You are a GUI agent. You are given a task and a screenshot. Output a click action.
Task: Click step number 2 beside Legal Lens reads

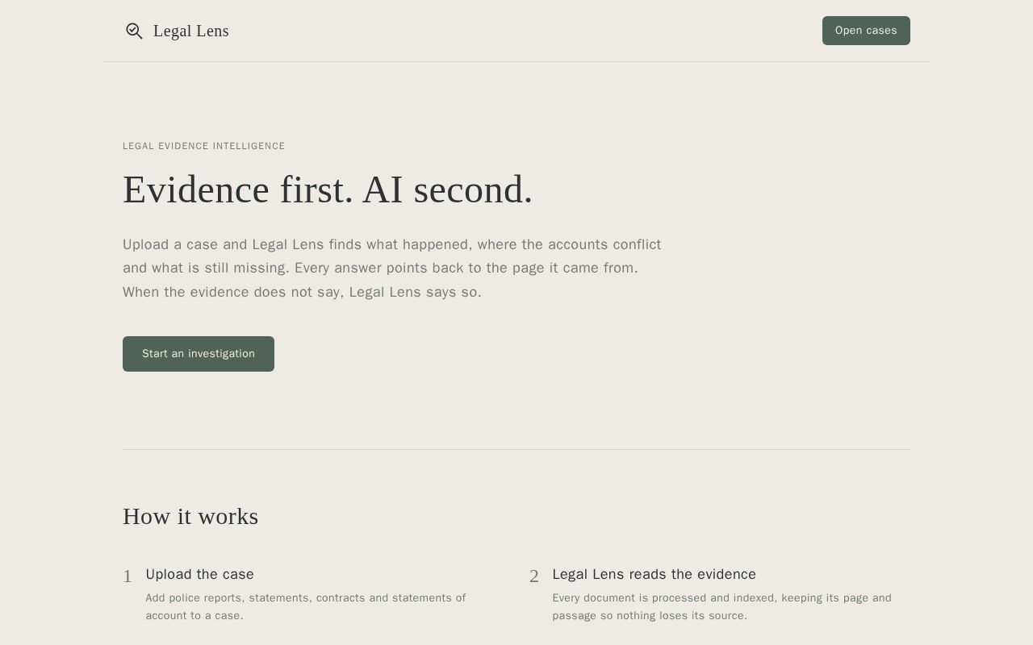click(x=534, y=576)
